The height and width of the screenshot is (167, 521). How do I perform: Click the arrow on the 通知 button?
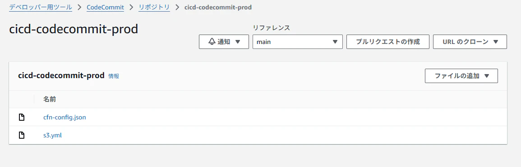(237, 42)
